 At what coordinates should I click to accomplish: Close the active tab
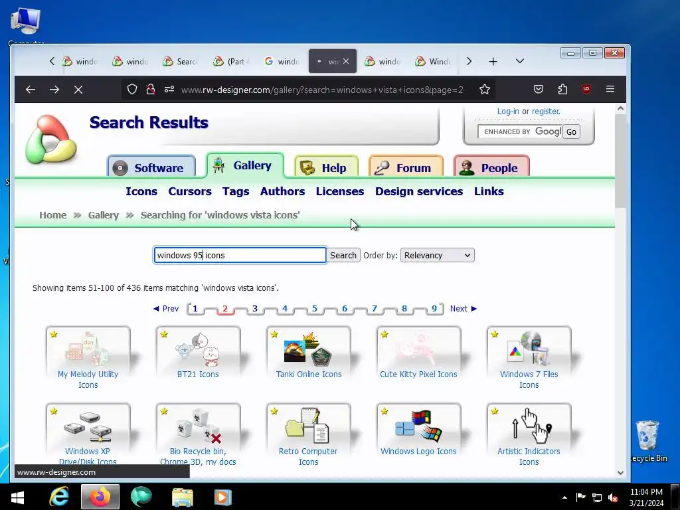[345, 62]
